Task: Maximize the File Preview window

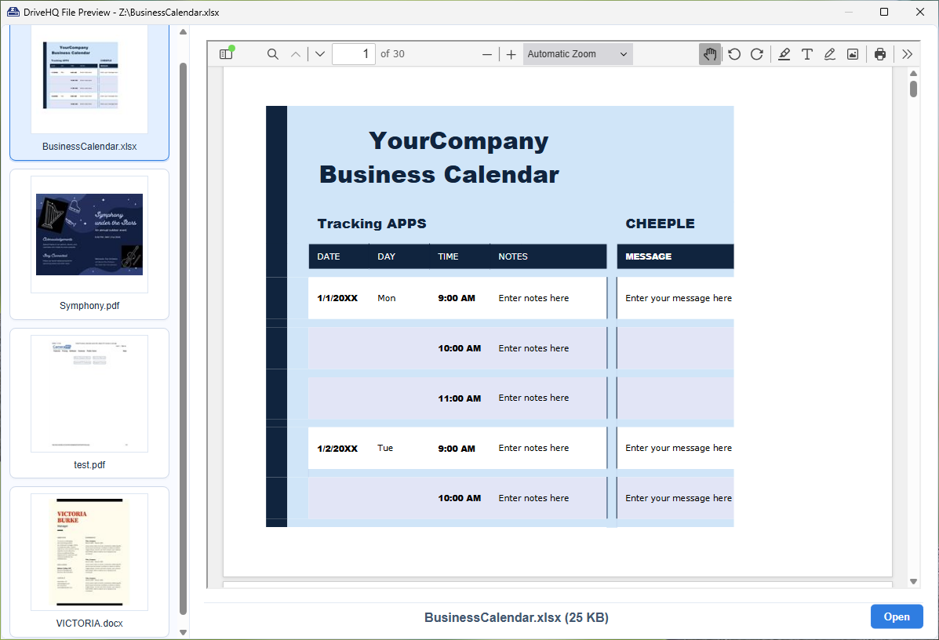Action: [884, 12]
